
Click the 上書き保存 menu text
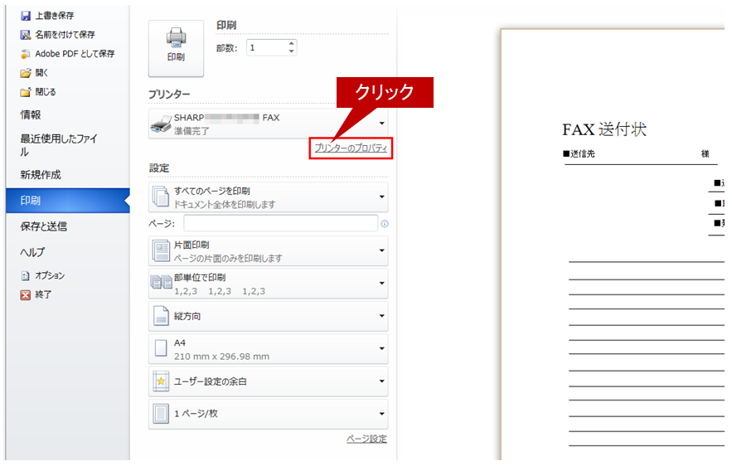pos(55,16)
